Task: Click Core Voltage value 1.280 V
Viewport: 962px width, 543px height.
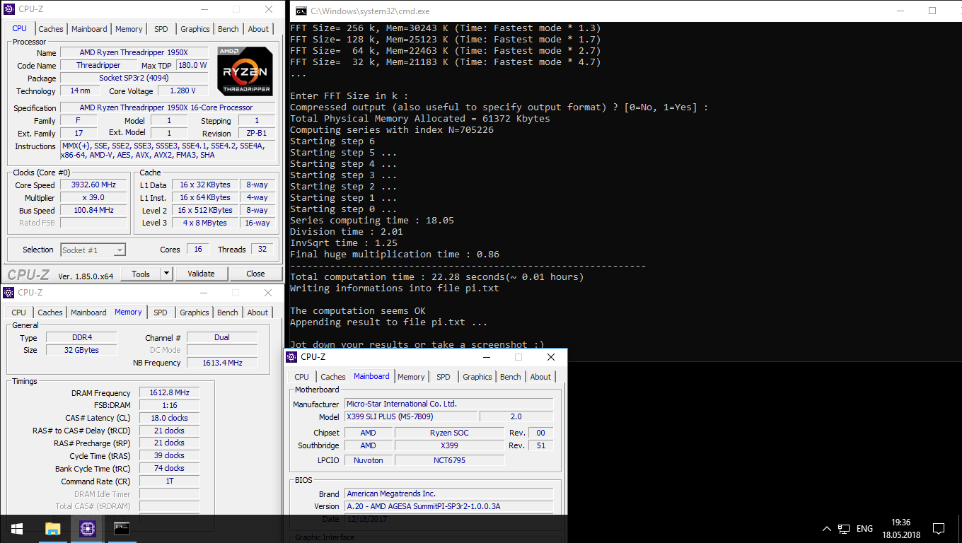Action: (182, 90)
